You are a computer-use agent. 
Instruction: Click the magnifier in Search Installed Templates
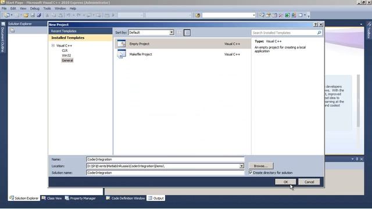tap(319, 33)
